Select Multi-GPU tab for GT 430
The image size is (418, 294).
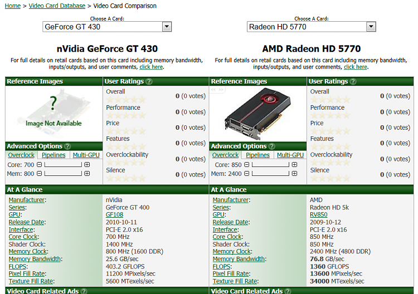[86, 155]
